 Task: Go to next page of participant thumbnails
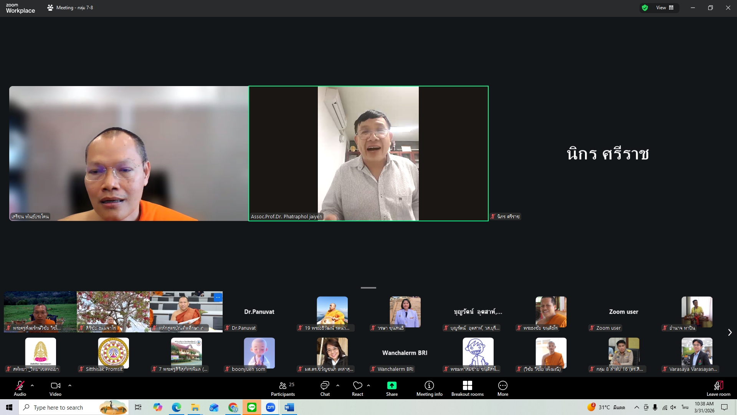[x=730, y=332]
